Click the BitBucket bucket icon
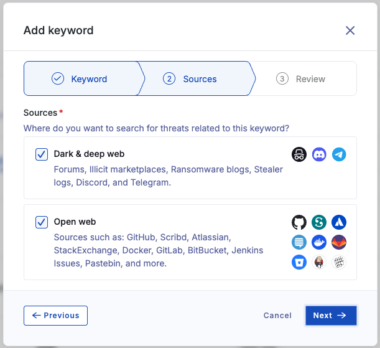The height and width of the screenshot is (348, 380). (299, 262)
